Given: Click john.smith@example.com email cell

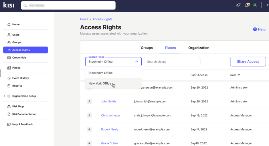Looking at the screenshot, I should (x=151, y=102).
